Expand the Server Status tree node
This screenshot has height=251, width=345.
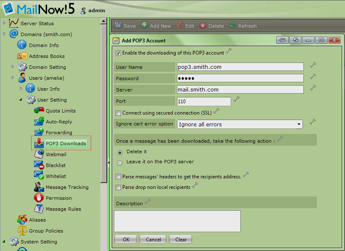(4, 22)
